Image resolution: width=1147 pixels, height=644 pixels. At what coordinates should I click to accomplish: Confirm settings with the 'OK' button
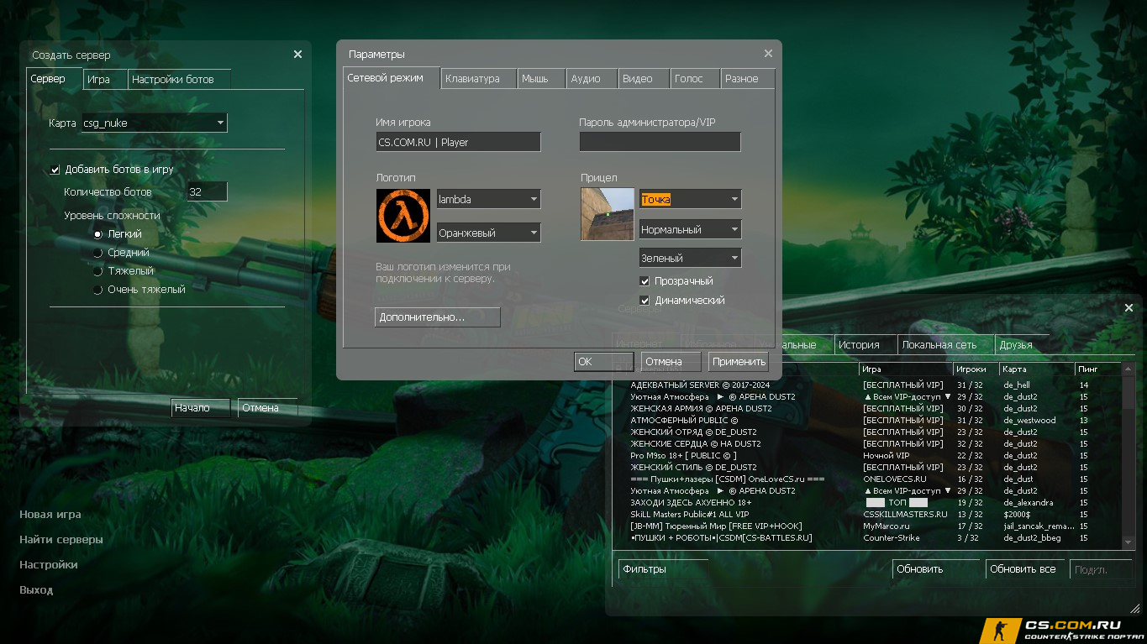coord(604,361)
